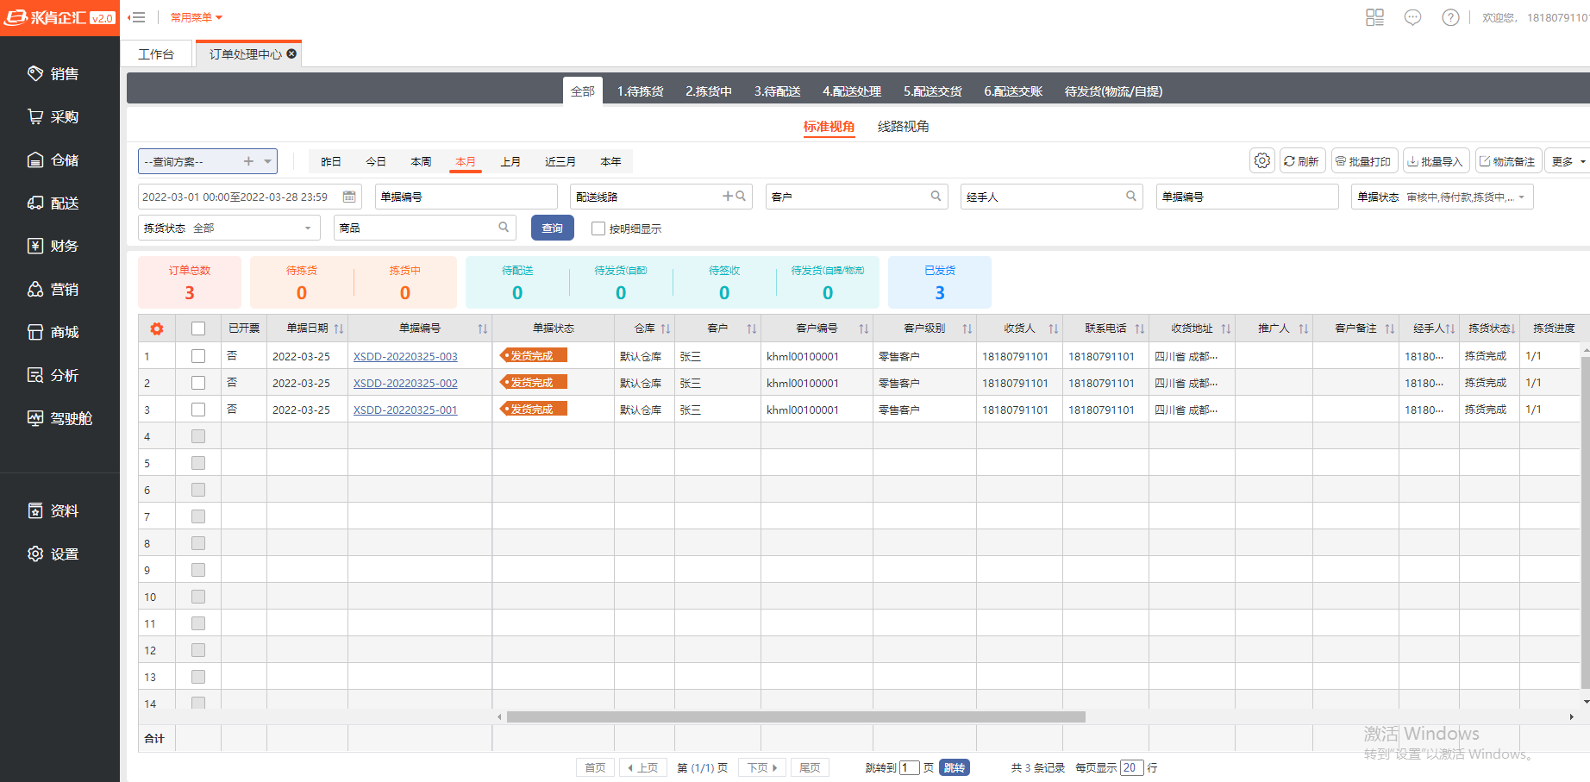Open the help question-mark icon
Image resolution: width=1590 pixels, height=782 pixels.
[x=1450, y=16]
